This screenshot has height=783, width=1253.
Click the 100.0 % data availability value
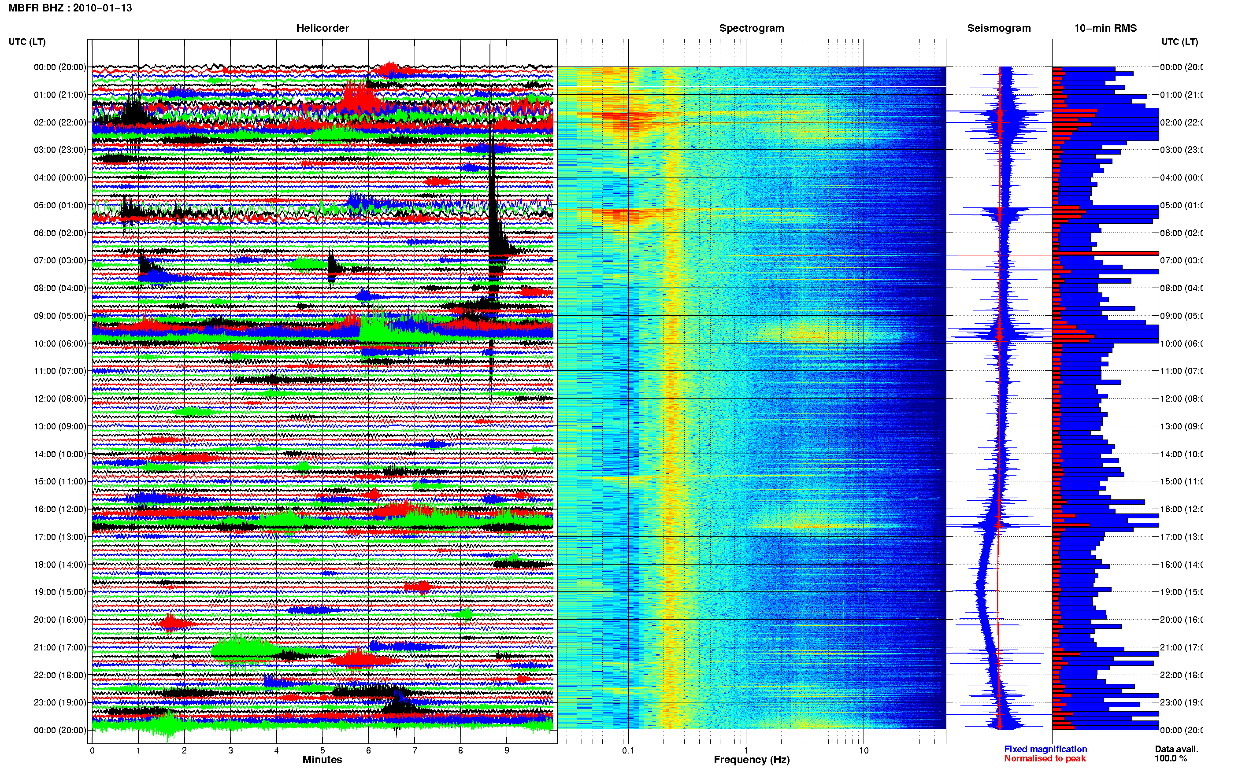click(x=1171, y=759)
